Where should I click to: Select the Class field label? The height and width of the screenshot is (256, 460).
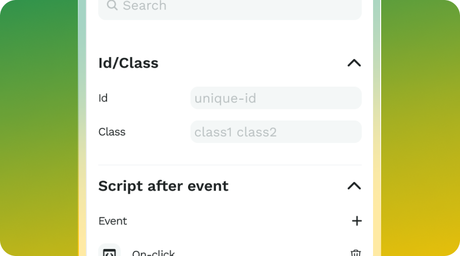coord(112,132)
